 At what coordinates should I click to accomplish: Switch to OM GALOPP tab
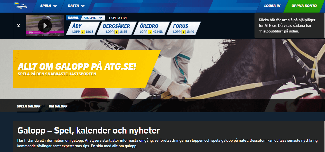[x=58, y=106]
